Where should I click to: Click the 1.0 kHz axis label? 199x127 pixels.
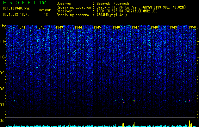3,57
